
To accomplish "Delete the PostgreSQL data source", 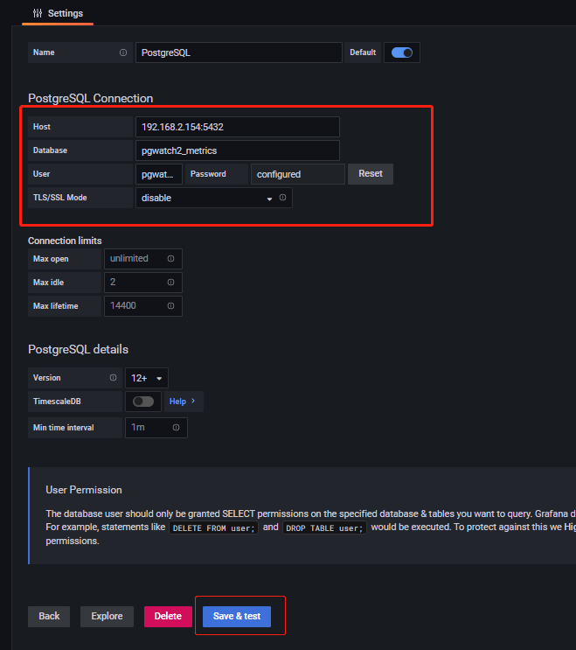I will click(168, 617).
